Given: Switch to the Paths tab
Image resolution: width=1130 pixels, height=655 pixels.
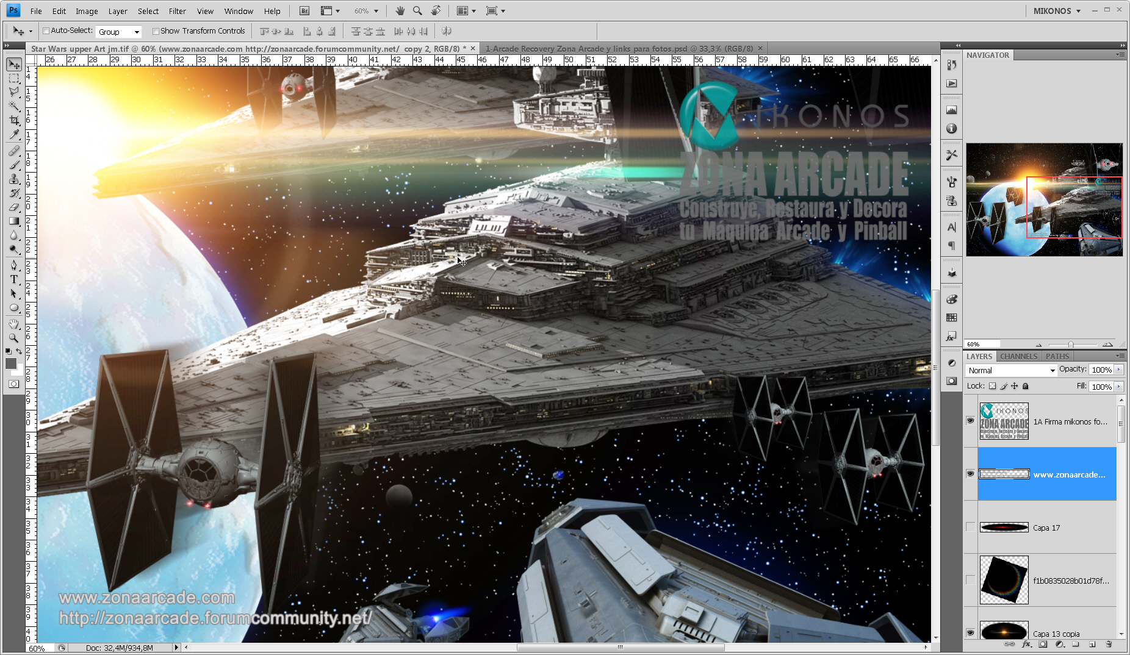Looking at the screenshot, I should [1057, 356].
